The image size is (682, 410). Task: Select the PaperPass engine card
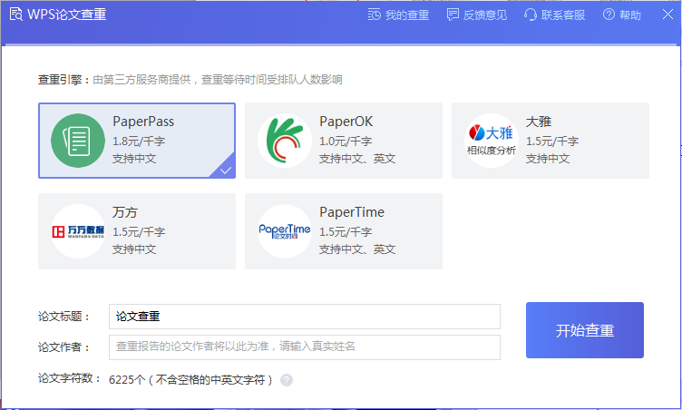click(x=137, y=141)
